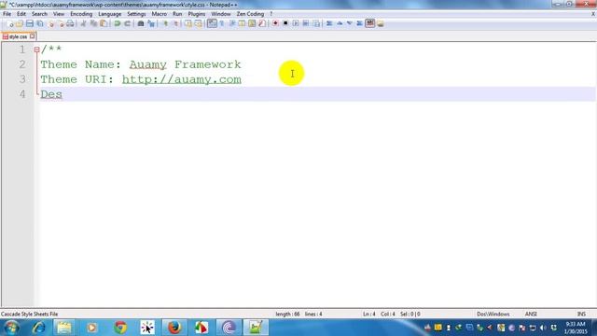Redo edit with toolbar arrow
The image size is (597, 336).
(x=127, y=23)
